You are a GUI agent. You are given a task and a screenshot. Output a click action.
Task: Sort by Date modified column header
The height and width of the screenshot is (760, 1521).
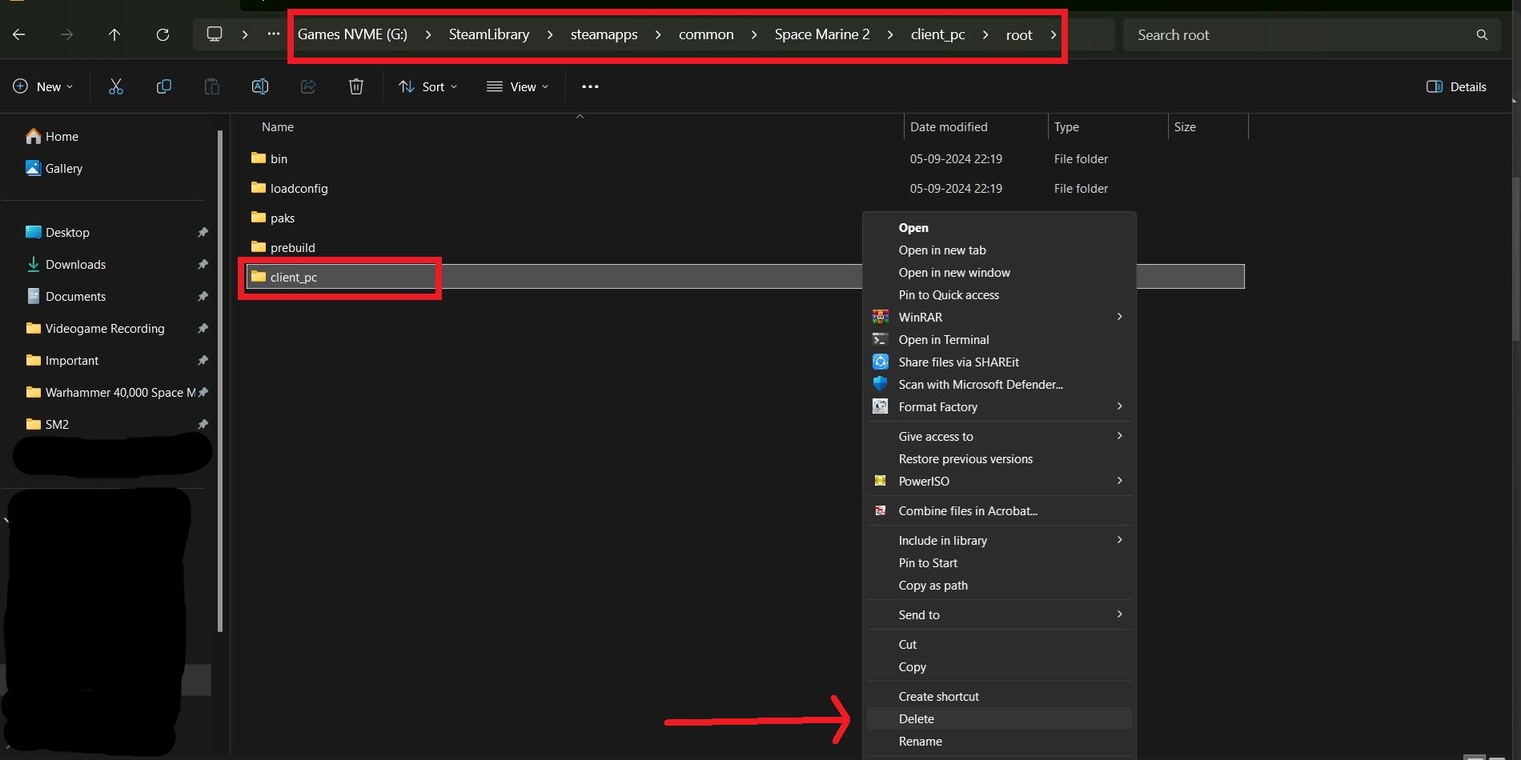point(949,126)
